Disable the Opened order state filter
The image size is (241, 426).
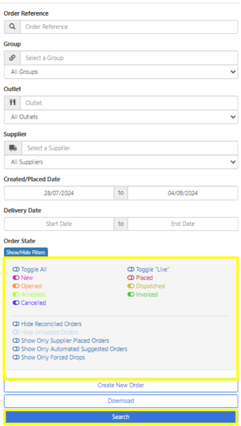[x=27, y=286]
